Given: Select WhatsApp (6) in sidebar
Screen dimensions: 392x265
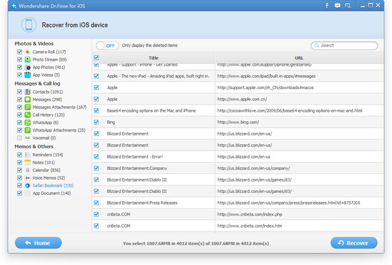Looking at the screenshot, I should point(46,123).
